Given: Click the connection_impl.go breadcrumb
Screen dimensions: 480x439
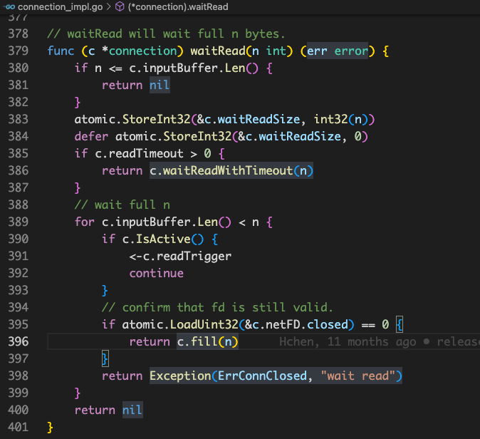Looking at the screenshot, I should [x=60, y=6].
